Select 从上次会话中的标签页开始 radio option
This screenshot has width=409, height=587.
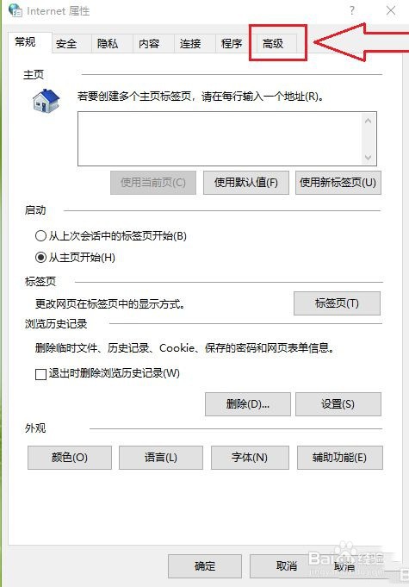(x=111, y=236)
